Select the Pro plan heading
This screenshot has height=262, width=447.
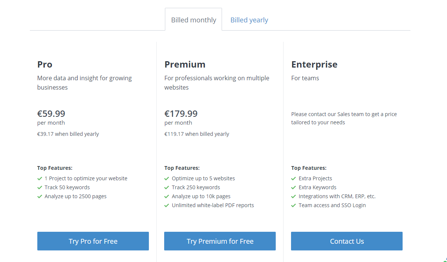tap(45, 65)
